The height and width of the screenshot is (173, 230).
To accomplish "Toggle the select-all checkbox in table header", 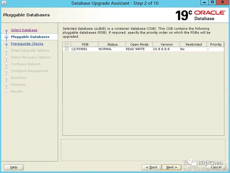I will tap(67, 44).
